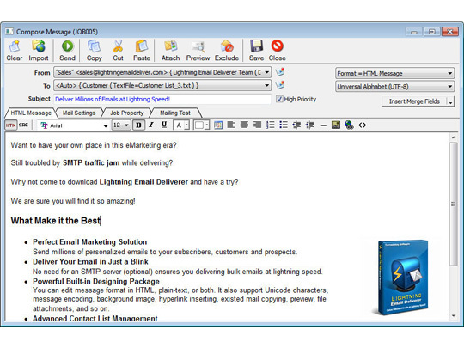
Task: Click the insert table icon
Action: coord(218,125)
